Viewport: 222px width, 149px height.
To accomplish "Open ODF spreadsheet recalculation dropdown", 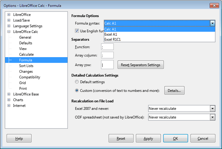I will click(x=182, y=117).
